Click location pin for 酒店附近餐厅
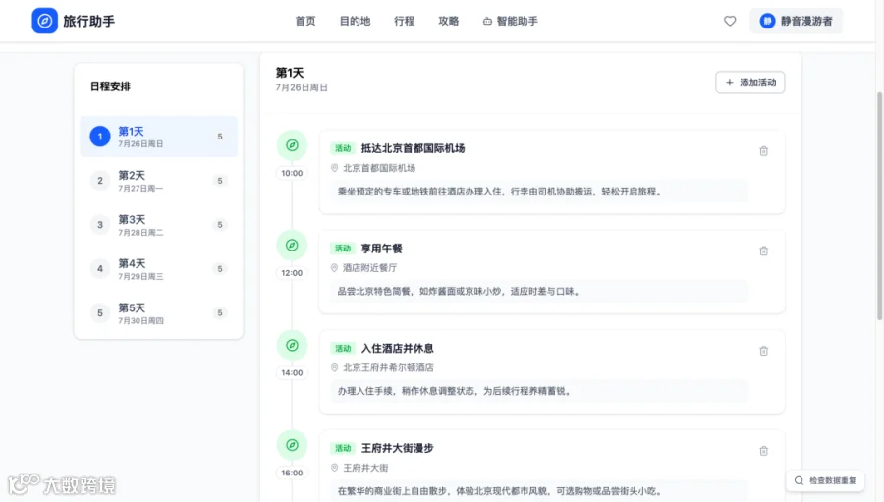Viewport: 884px width, 502px height. pos(334,268)
